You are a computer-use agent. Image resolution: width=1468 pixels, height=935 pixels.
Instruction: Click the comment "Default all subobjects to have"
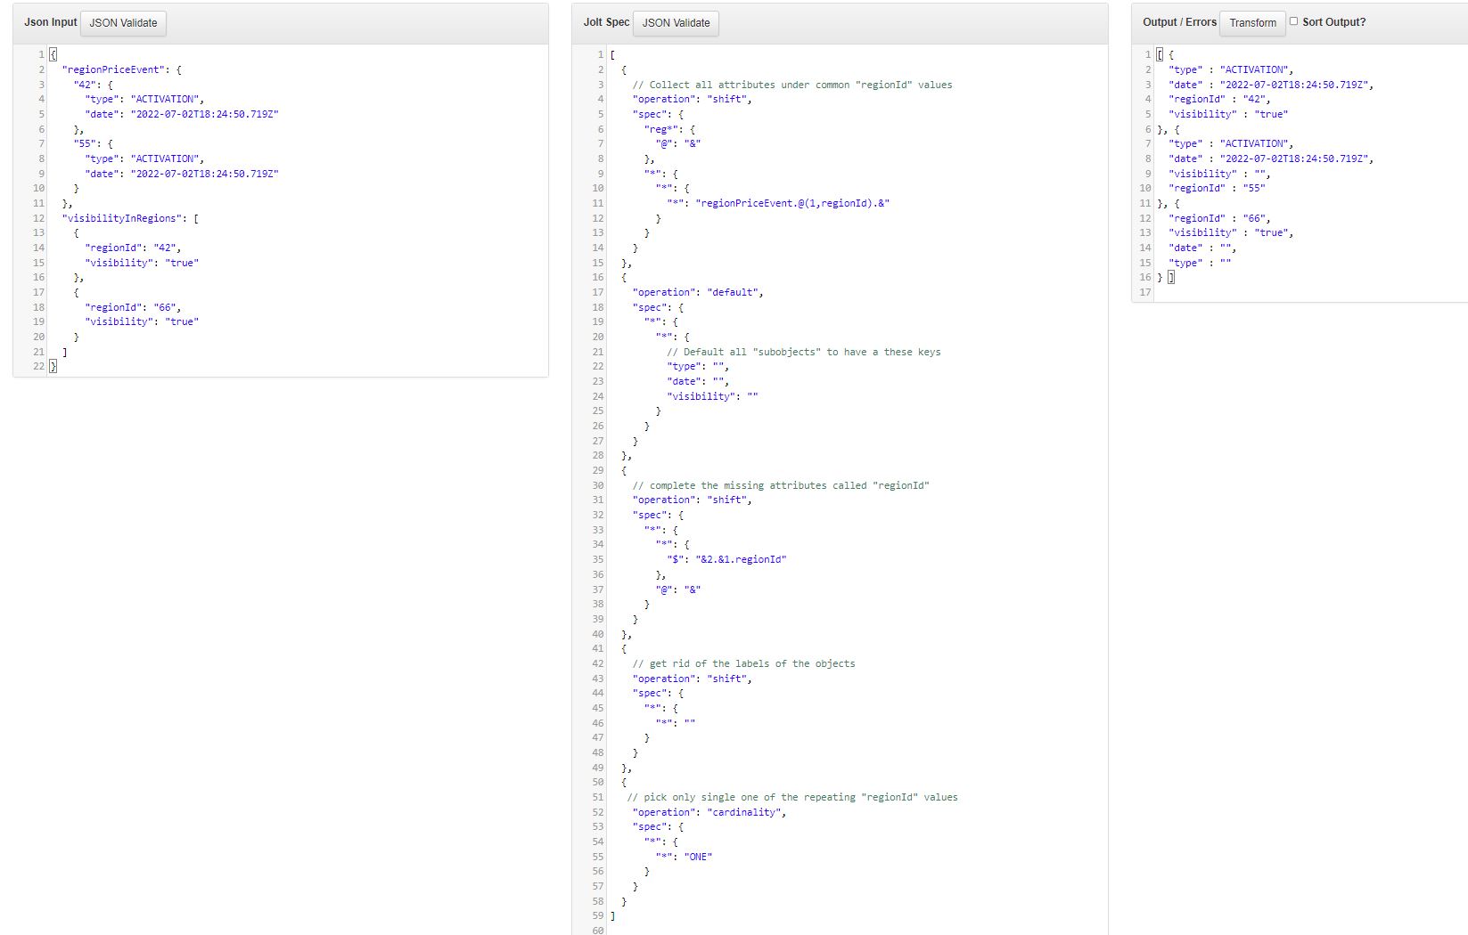(x=804, y=352)
